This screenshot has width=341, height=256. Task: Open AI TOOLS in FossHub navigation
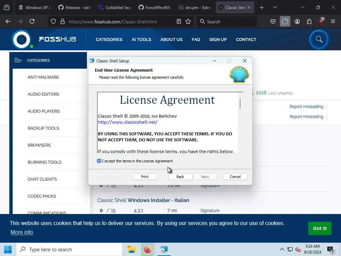tap(141, 39)
